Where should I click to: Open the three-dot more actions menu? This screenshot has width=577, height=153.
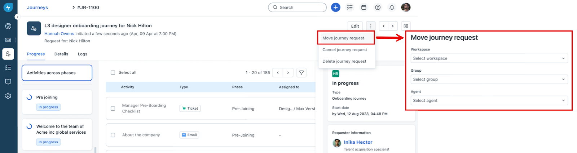(370, 26)
